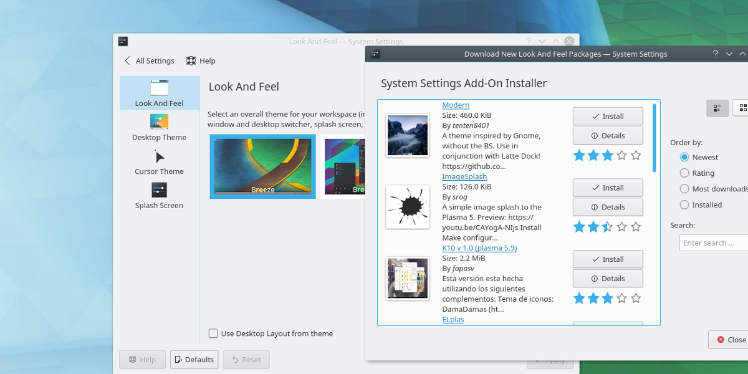Click author name fapasv
This screenshot has height=374, width=748.
point(464,269)
